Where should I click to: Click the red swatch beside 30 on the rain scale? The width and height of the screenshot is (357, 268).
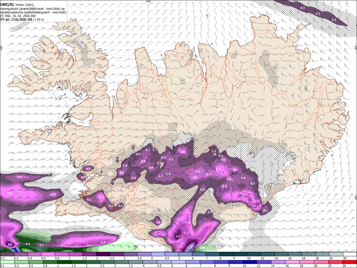click(x=350, y=262)
